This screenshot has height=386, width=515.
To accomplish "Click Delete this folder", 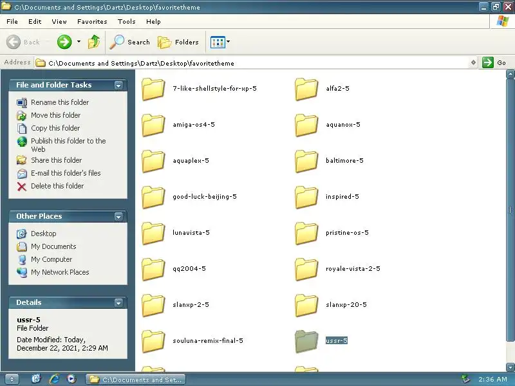I will click(x=57, y=186).
